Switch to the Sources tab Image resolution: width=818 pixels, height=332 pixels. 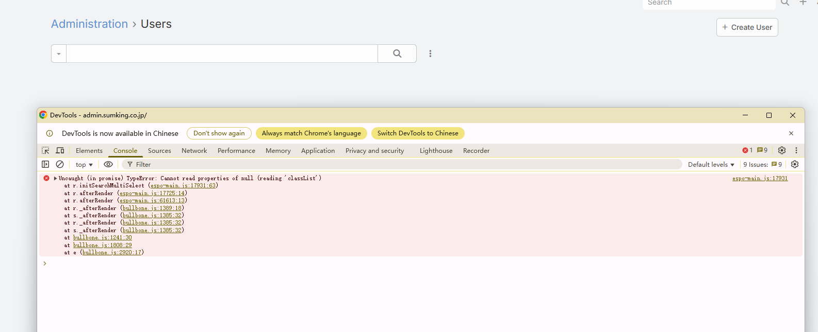pyautogui.click(x=159, y=151)
